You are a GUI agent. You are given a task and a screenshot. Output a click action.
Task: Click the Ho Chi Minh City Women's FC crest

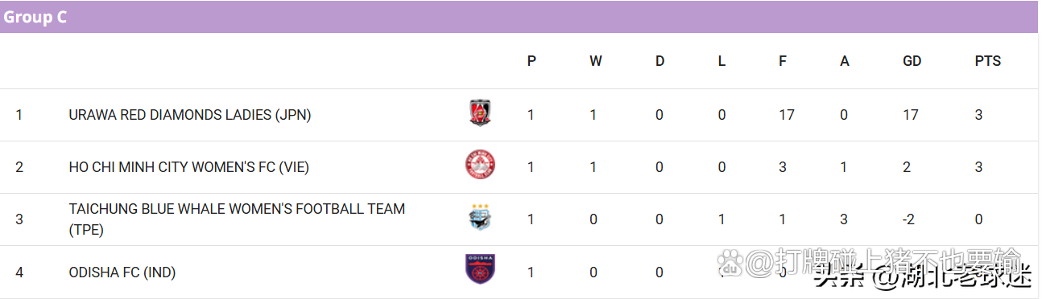pyautogui.click(x=480, y=166)
